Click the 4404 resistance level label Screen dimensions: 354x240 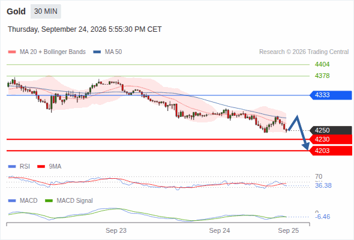(322, 65)
